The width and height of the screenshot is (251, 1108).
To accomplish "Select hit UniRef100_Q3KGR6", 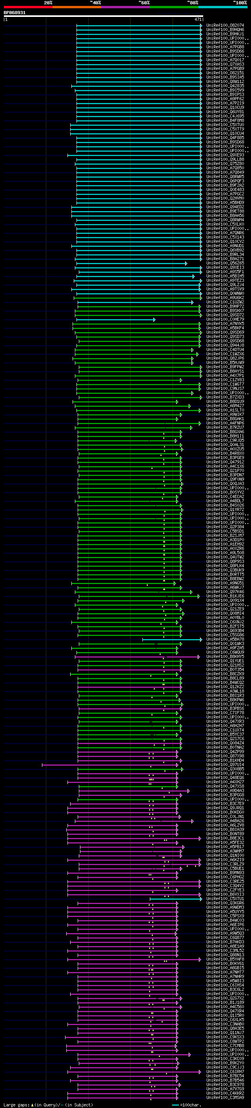I will coord(225,903).
